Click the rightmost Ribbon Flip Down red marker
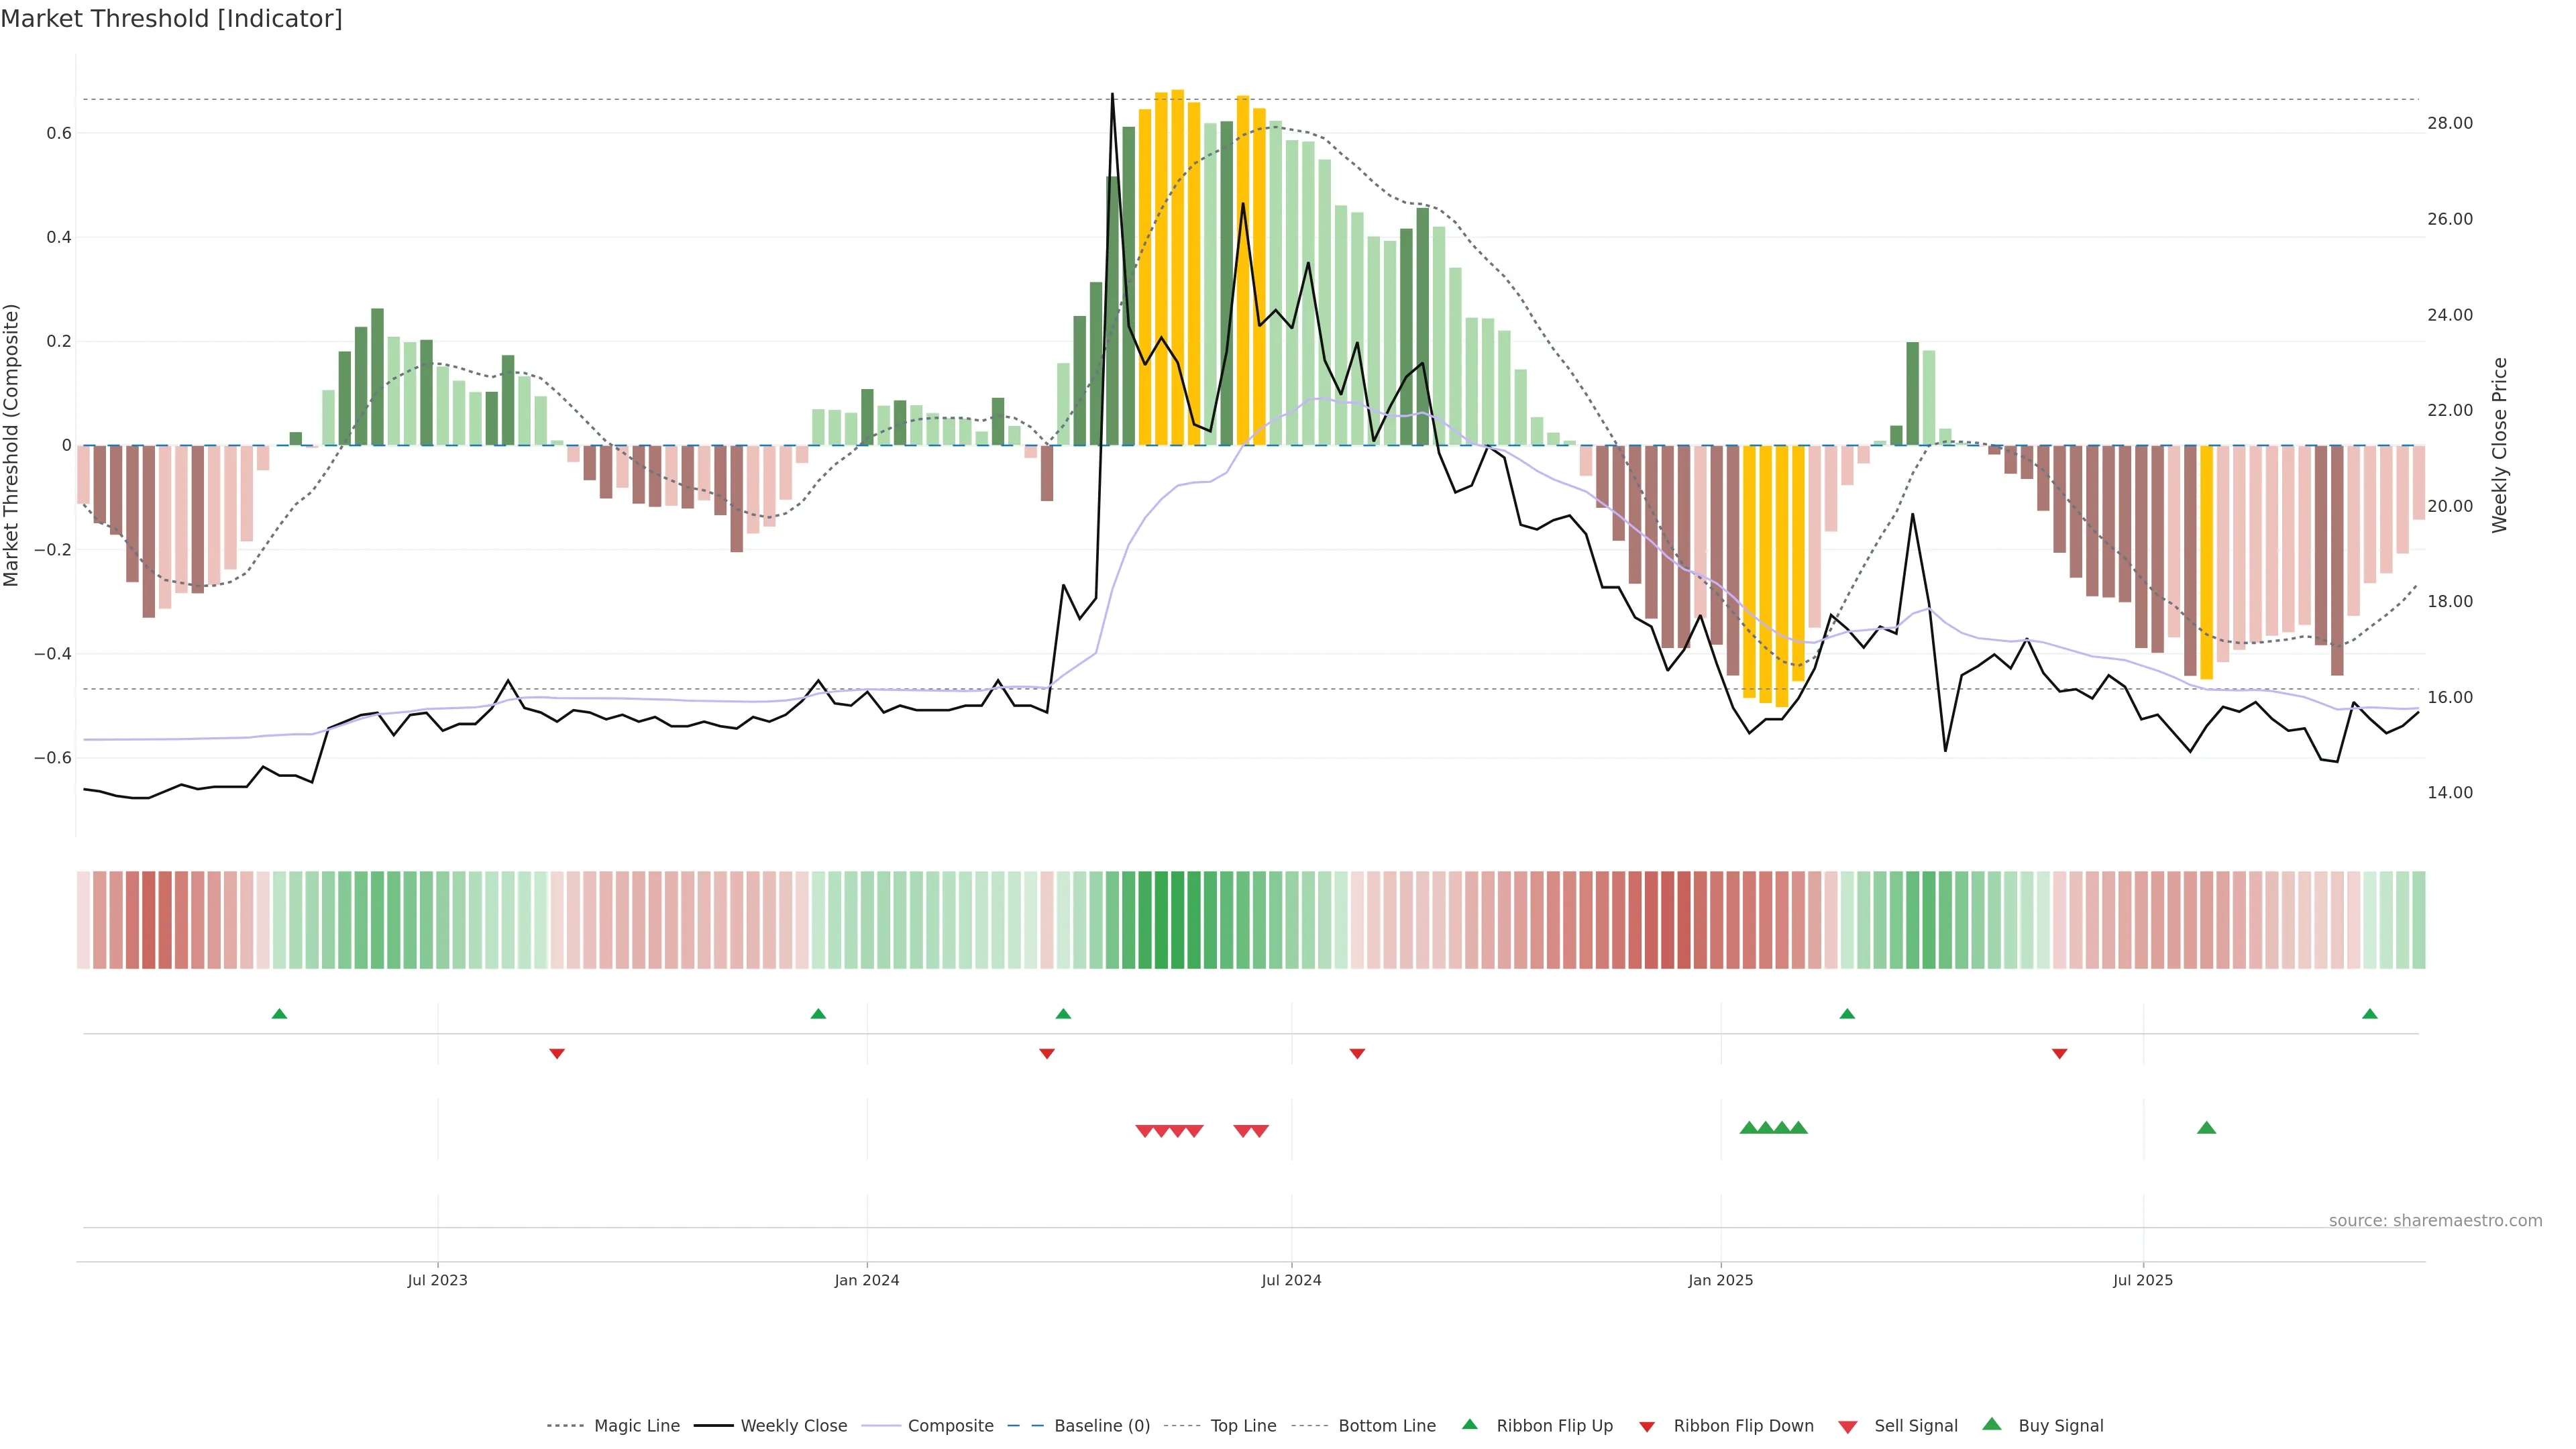Screen dimensions: 2576x1449 (x=2059, y=1053)
